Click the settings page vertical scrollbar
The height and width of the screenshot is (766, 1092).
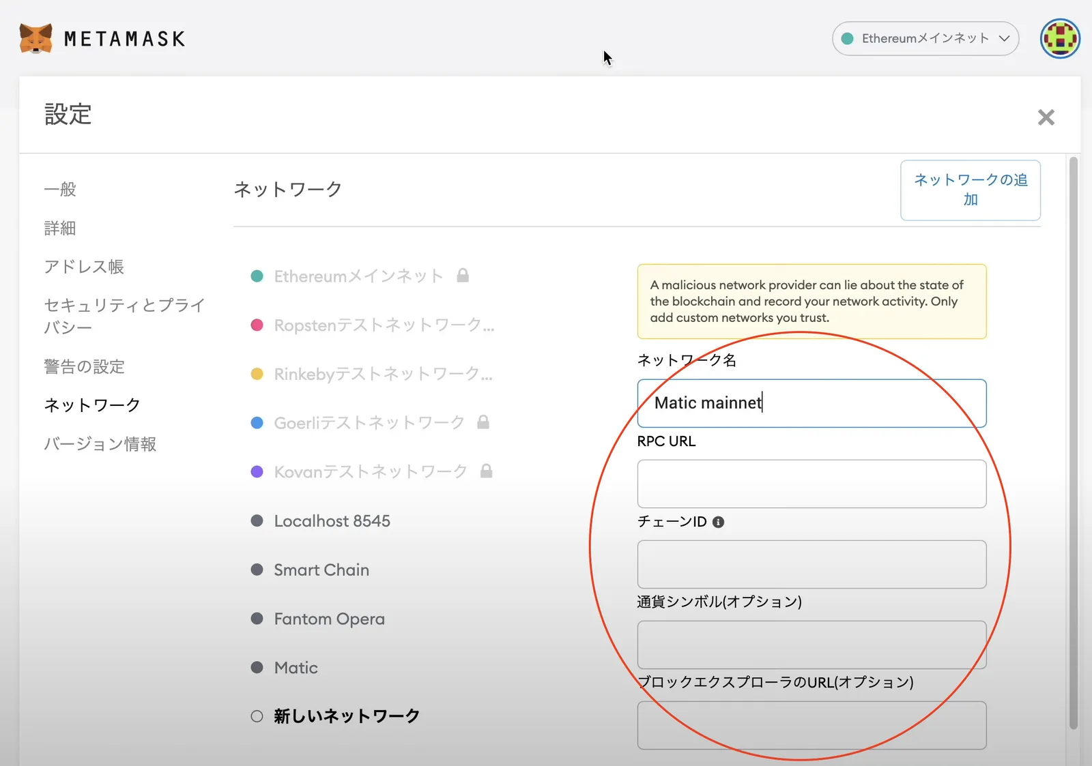click(x=1073, y=443)
